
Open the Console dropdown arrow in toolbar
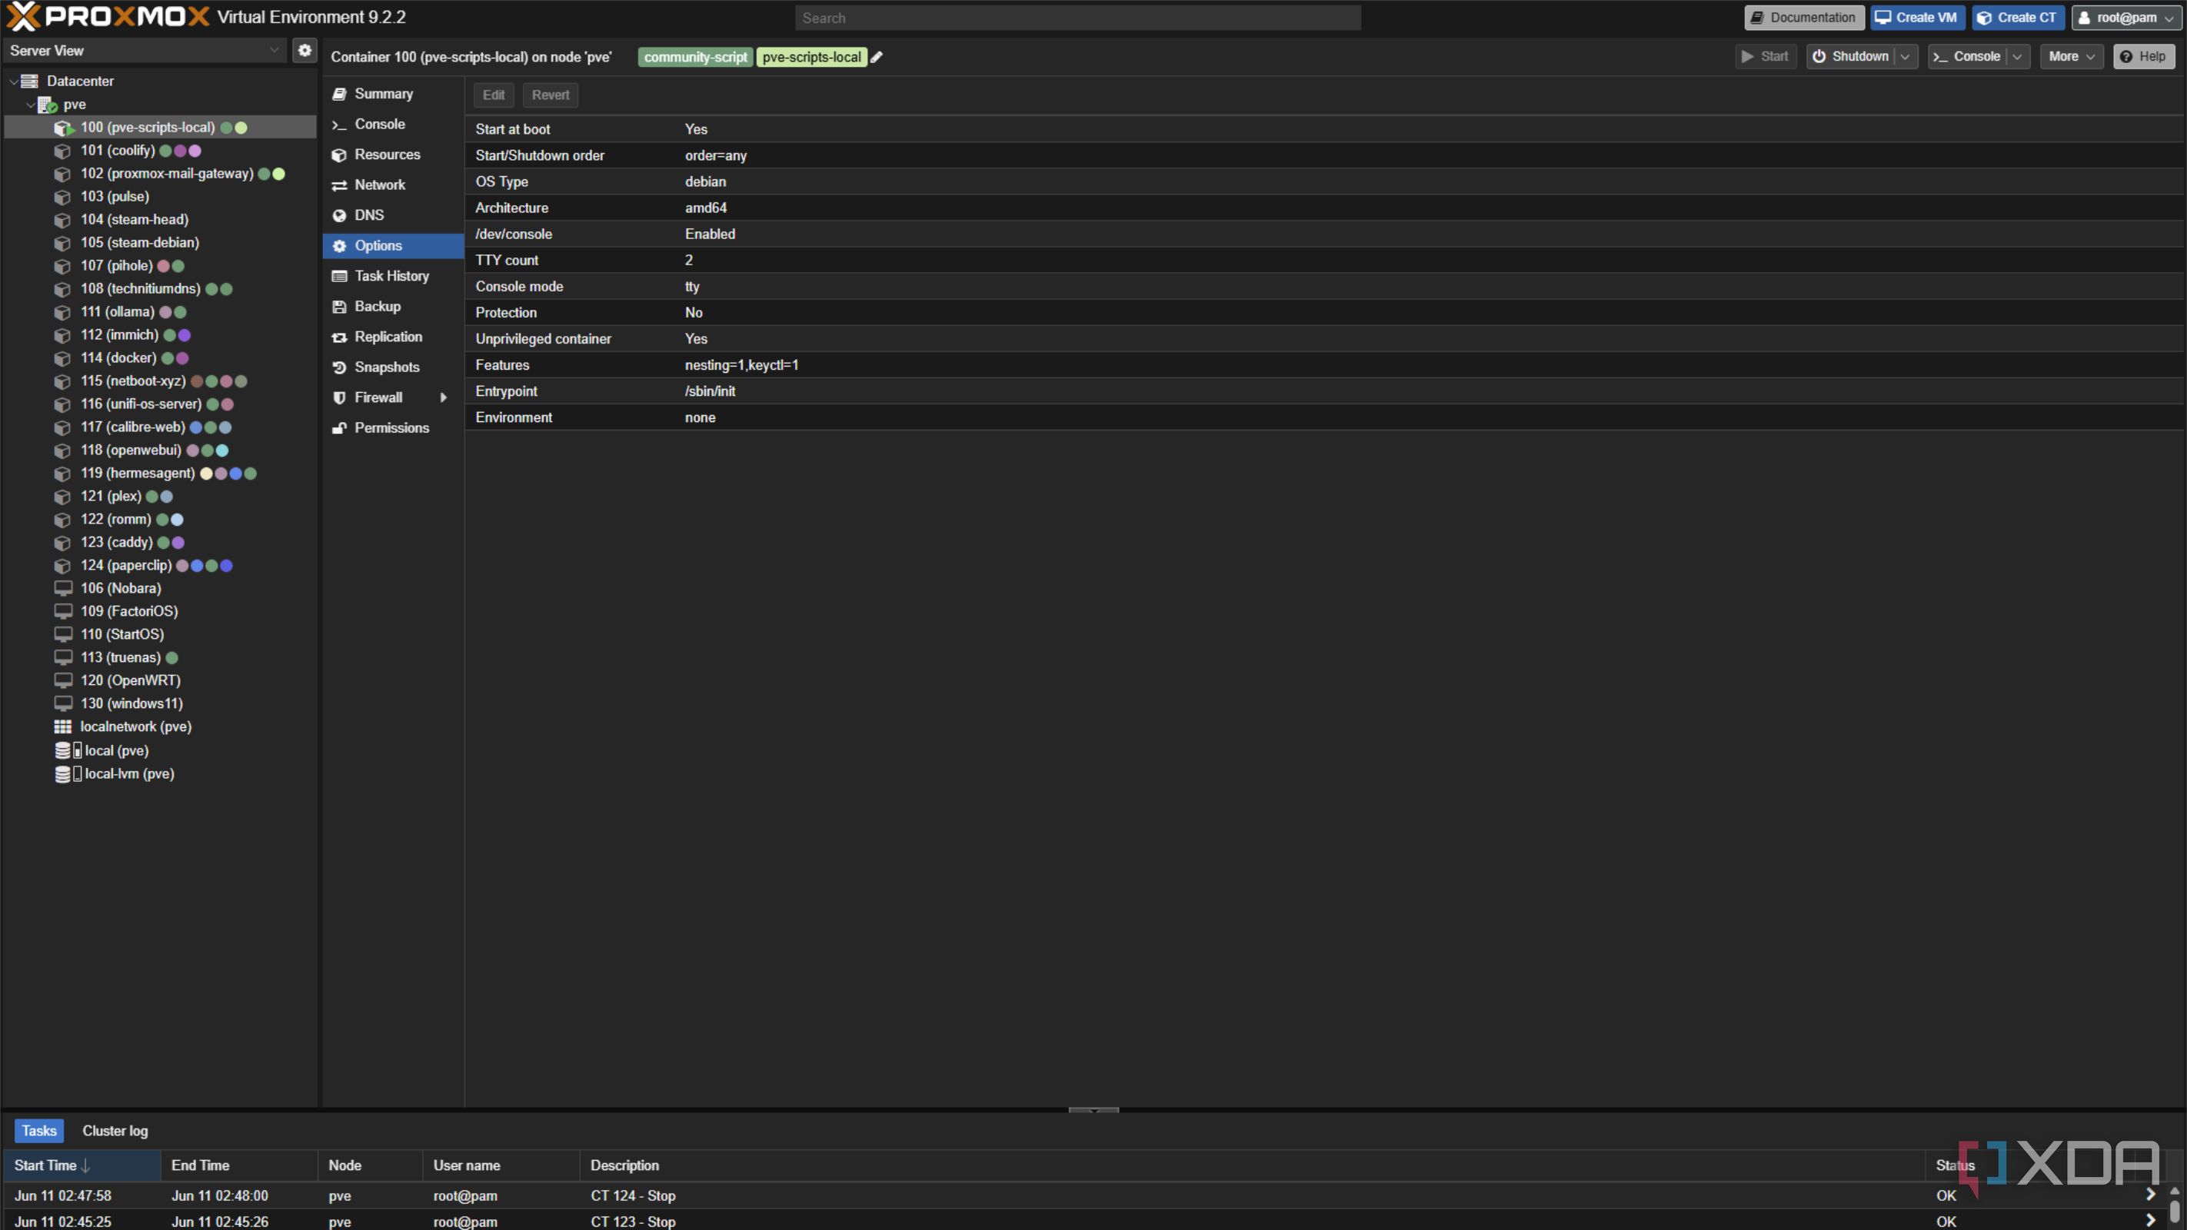point(2017,57)
